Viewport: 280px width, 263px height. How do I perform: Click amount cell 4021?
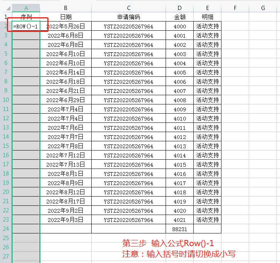(x=179, y=220)
